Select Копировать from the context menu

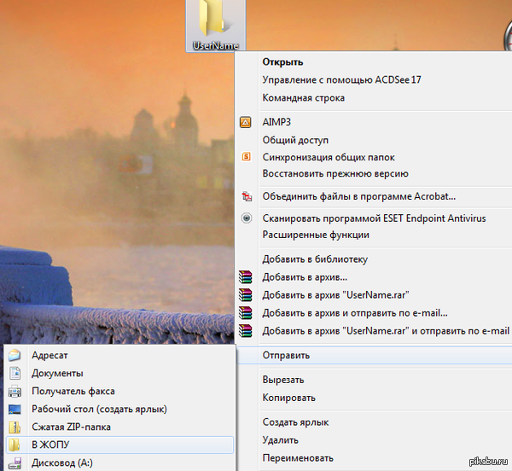pos(289,398)
